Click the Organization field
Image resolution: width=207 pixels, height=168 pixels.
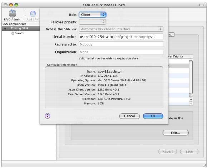point(121,52)
